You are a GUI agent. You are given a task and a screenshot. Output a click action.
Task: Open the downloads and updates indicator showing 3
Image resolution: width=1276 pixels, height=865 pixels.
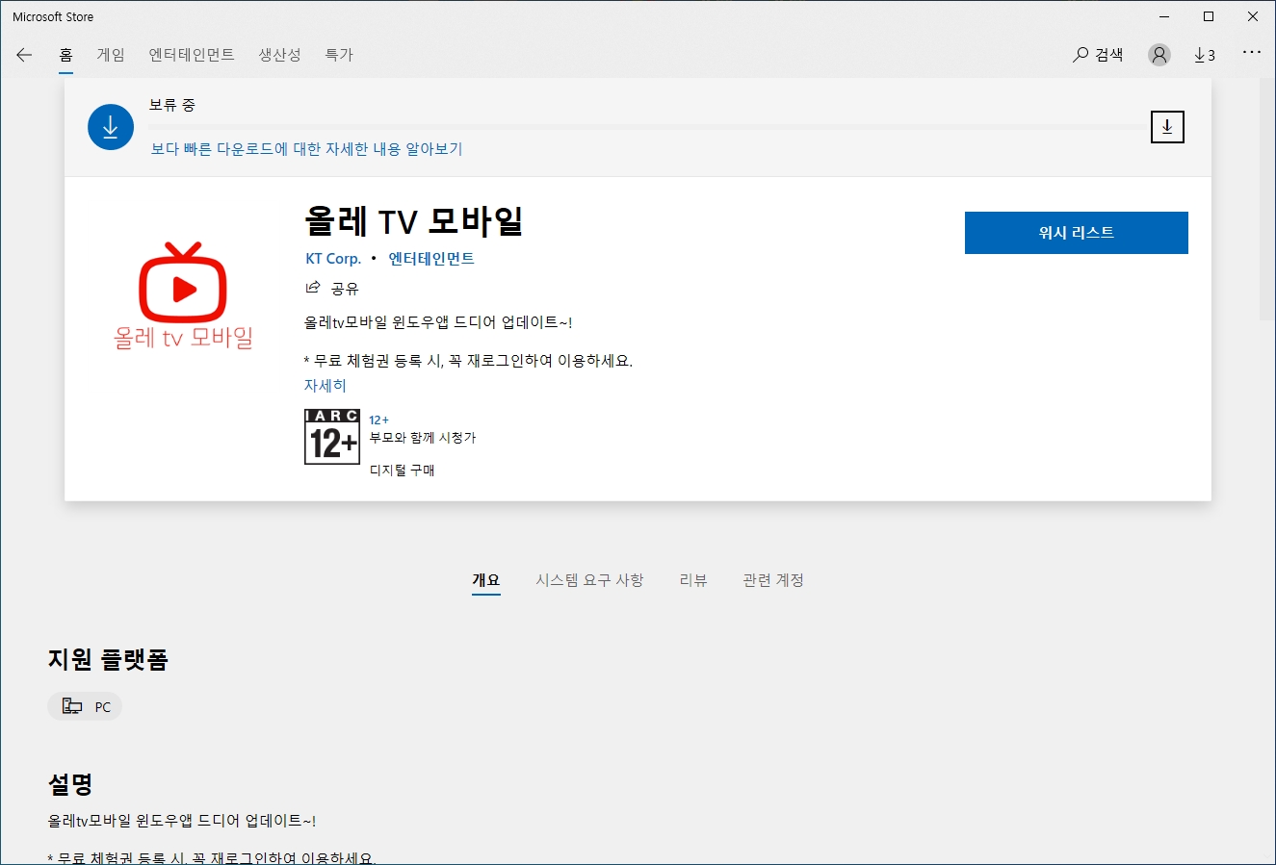pos(1205,55)
